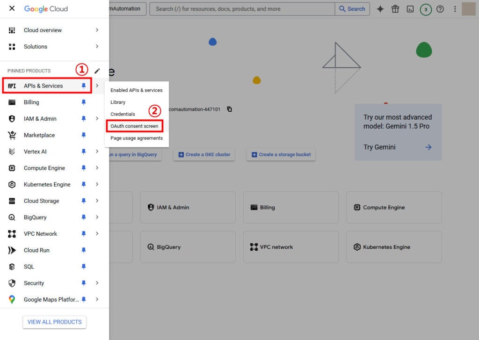Viewport: 479px width, 340px height.
Task: Expand the BigQuery submenu chevron
Action: pos(97,217)
